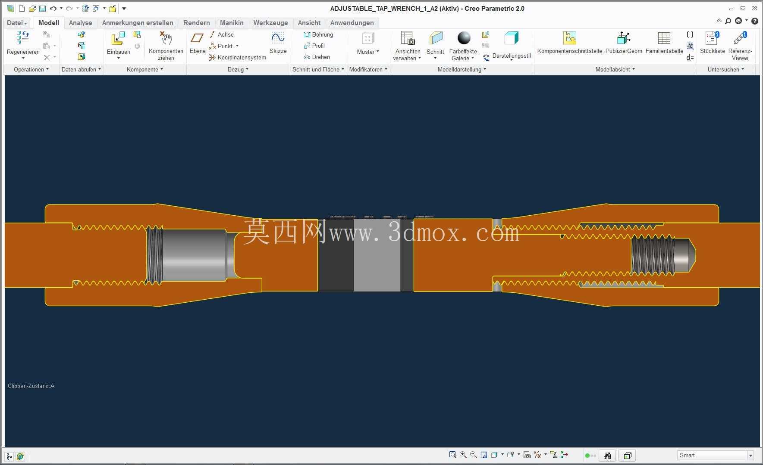Expand the Modellabsicht group menu
This screenshot has width=763, height=465.
[615, 69]
